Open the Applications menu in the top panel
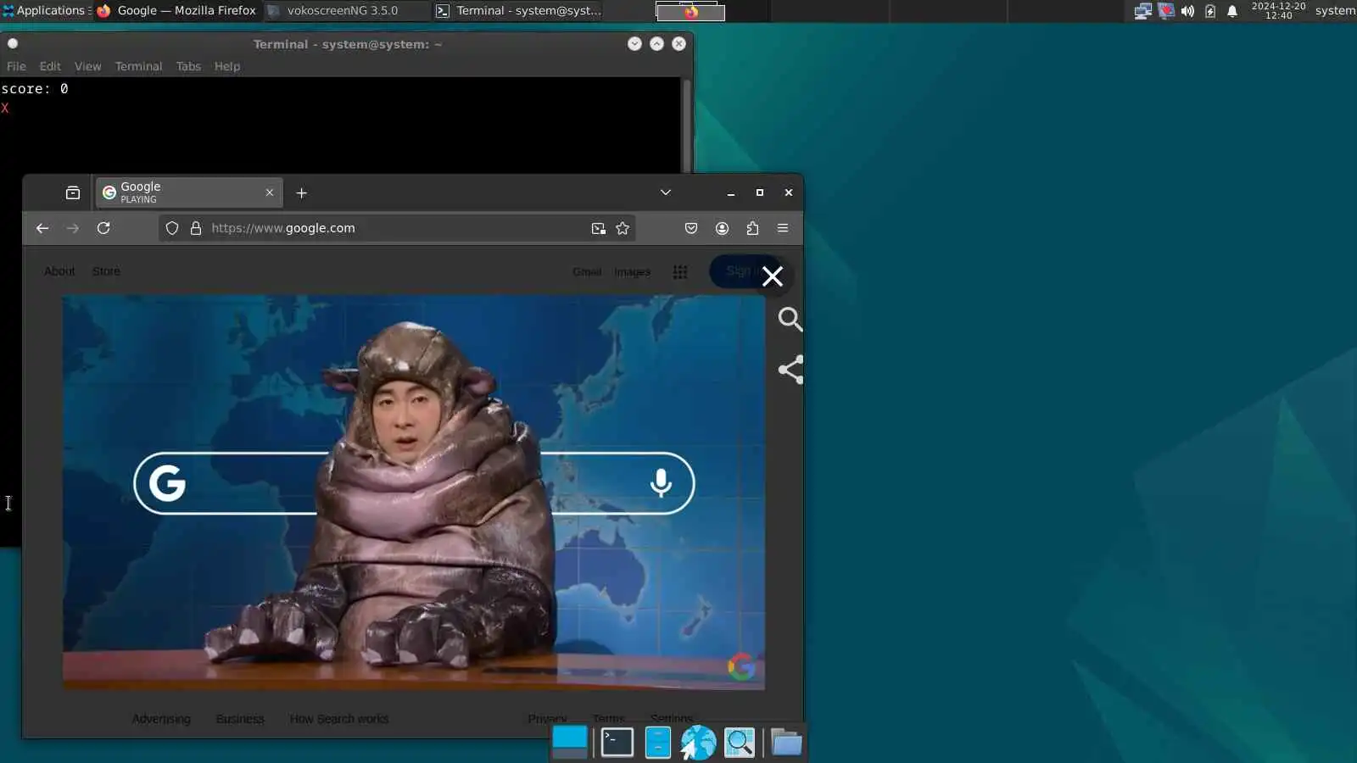Viewport: 1357px width, 763px height. click(x=46, y=11)
